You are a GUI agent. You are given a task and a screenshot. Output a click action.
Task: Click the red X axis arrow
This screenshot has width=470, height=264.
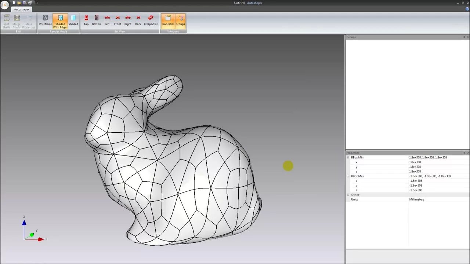[41, 239]
